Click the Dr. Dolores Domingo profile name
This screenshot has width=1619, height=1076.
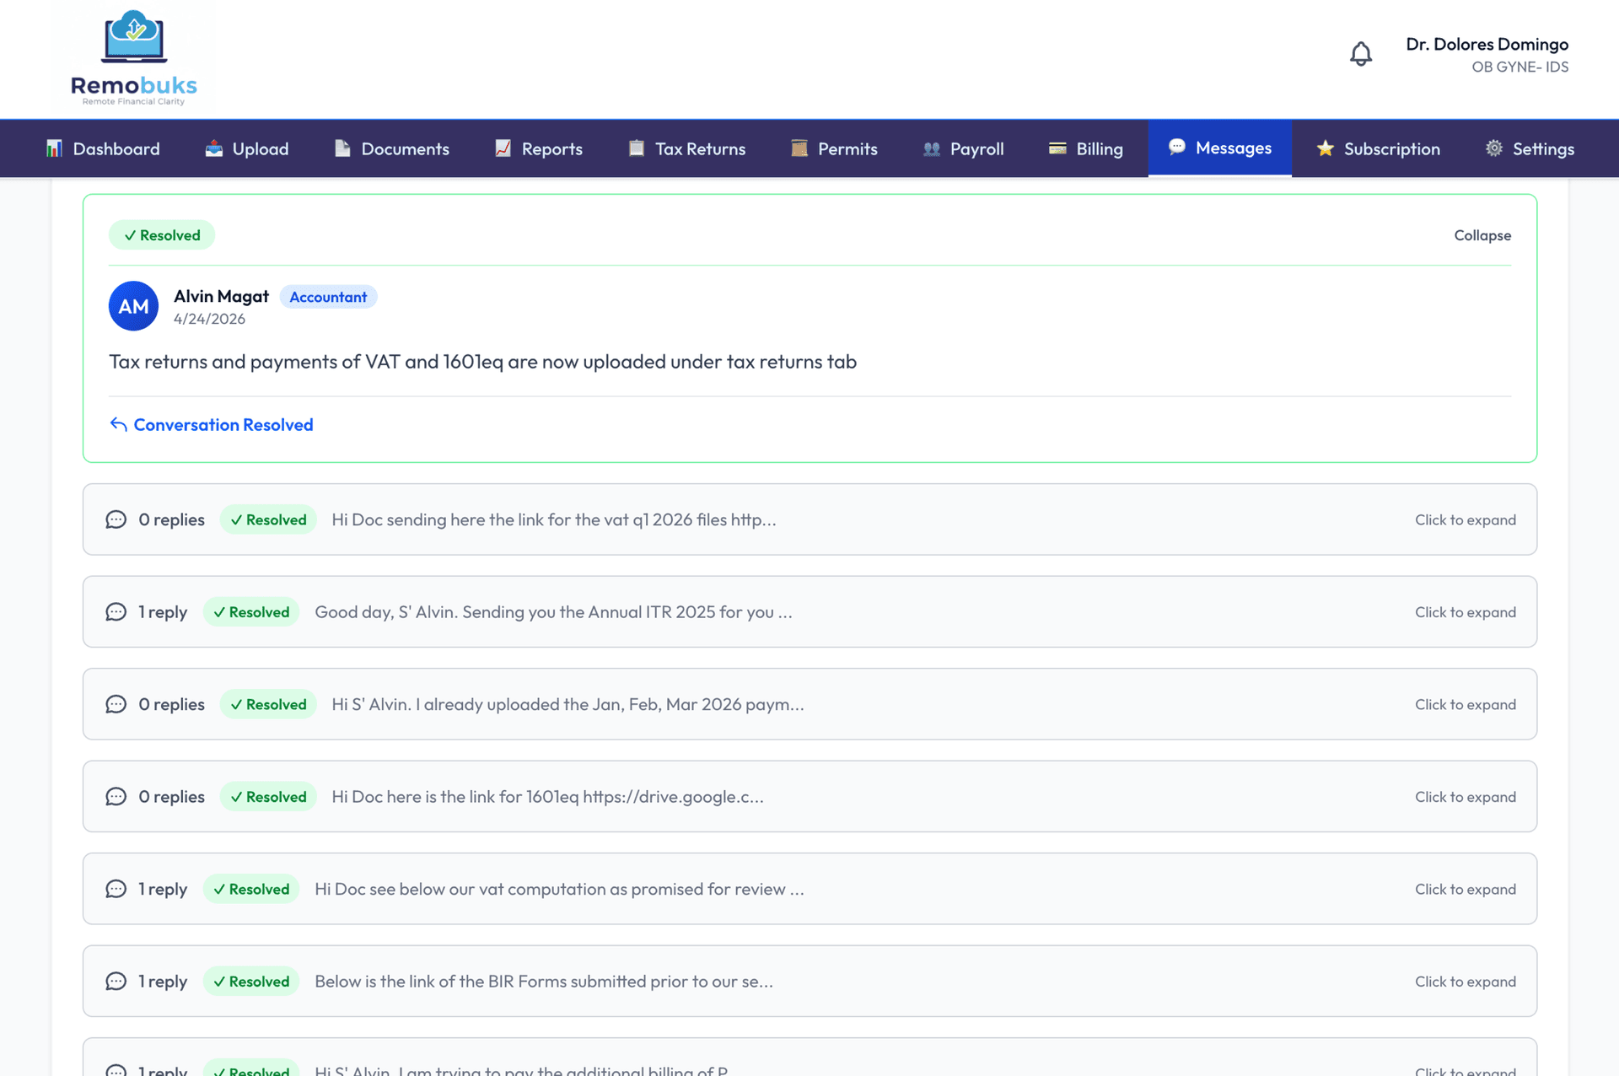1487,44
